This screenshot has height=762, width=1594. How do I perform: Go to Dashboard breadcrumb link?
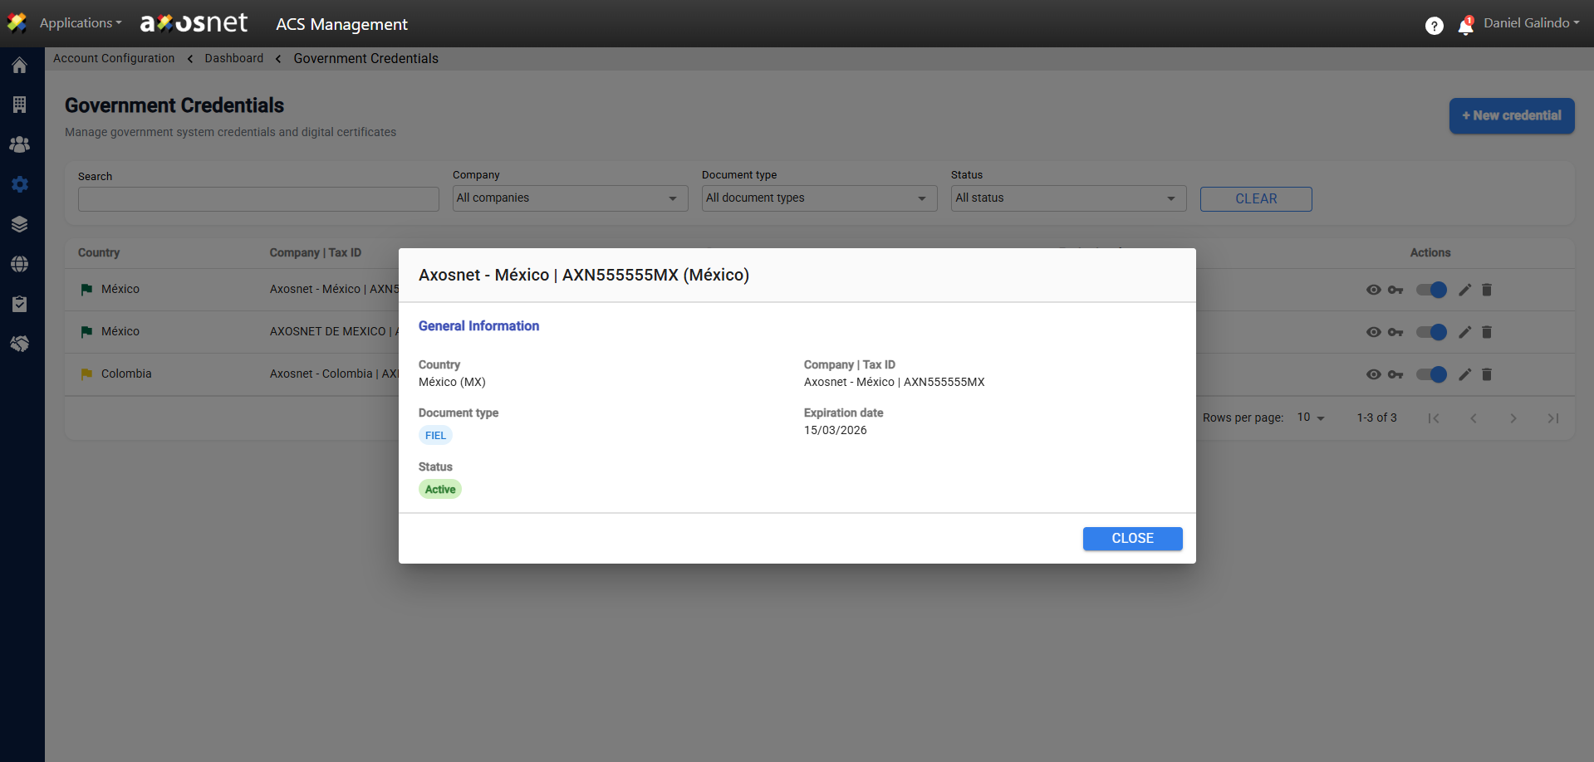pos(233,58)
